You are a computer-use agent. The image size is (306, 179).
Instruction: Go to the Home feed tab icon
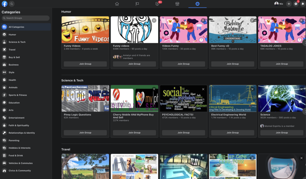pyautogui.click(x=117, y=4)
